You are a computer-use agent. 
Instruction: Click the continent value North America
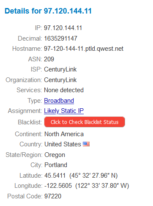(64, 134)
